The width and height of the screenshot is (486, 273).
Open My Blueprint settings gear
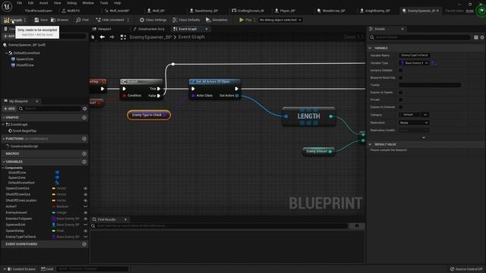point(84,108)
